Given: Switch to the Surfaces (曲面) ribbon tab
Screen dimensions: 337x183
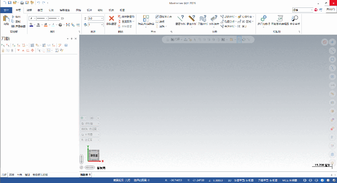Looking at the screenshot, I should pyautogui.click(x=40, y=10).
